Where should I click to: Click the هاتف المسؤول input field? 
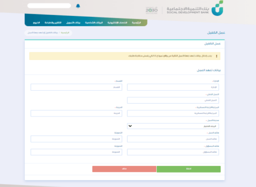point(173,152)
